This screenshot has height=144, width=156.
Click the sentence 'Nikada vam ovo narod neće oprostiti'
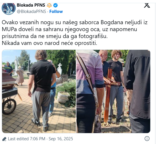(x=49, y=43)
